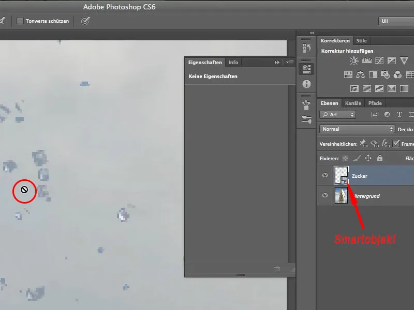Add an Invert adjustment
This screenshot has width=414, height=310.
tap(354, 89)
